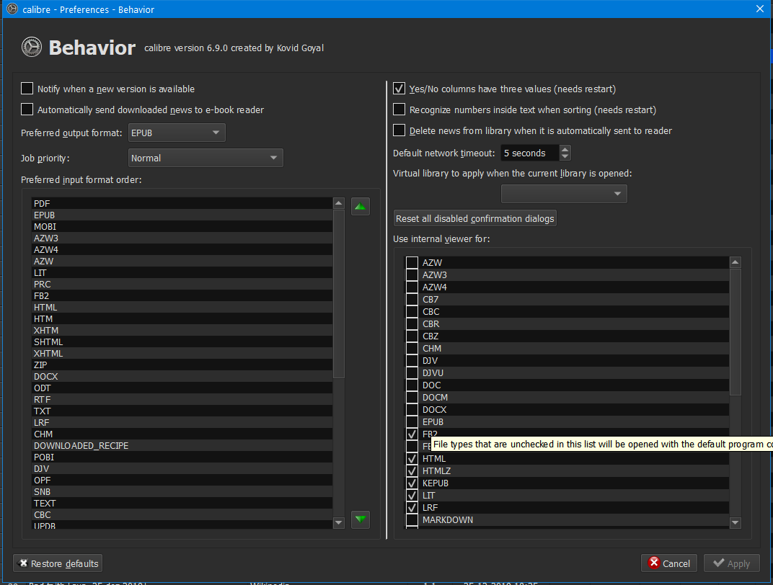Image resolution: width=773 pixels, height=585 pixels.
Task: Select SHTML in input format order
Action: tap(182, 341)
